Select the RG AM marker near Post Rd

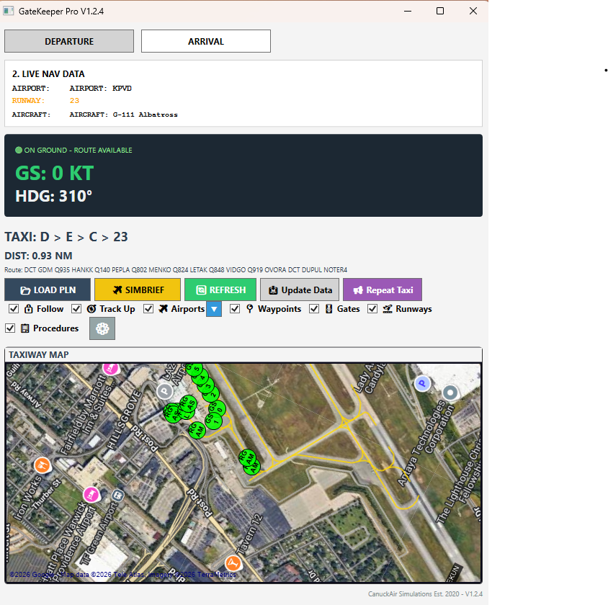click(x=197, y=429)
